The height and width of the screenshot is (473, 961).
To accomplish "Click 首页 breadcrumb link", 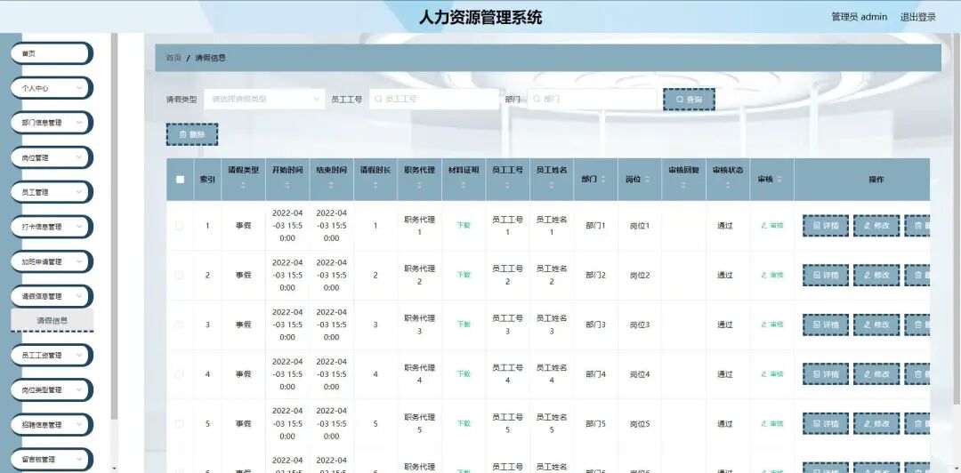I will coord(174,58).
